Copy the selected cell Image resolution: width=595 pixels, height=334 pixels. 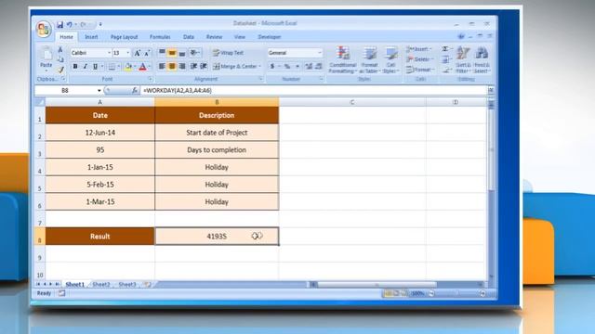60,59
